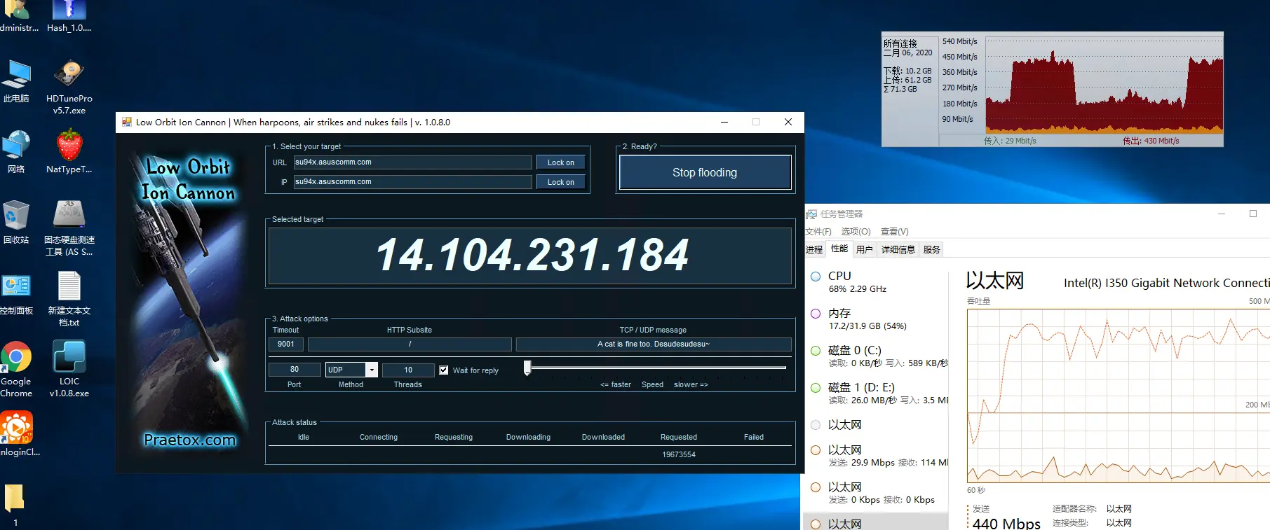
Task: Click the LOIC window title bar icon
Action: click(x=127, y=122)
